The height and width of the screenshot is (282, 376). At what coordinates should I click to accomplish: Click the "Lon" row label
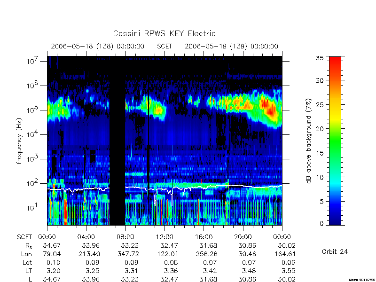click(27, 254)
